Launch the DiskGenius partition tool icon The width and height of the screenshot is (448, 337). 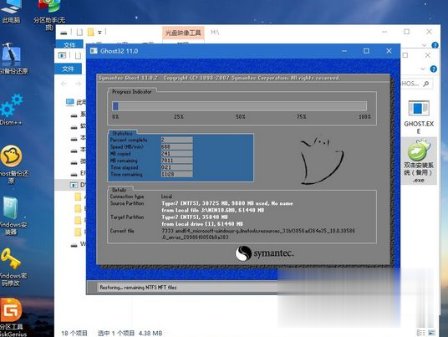tap(12, 317)
